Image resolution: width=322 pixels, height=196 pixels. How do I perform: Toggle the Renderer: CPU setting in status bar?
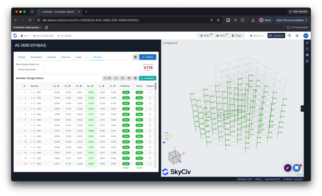pyautogui.click(x=245, y=179)
